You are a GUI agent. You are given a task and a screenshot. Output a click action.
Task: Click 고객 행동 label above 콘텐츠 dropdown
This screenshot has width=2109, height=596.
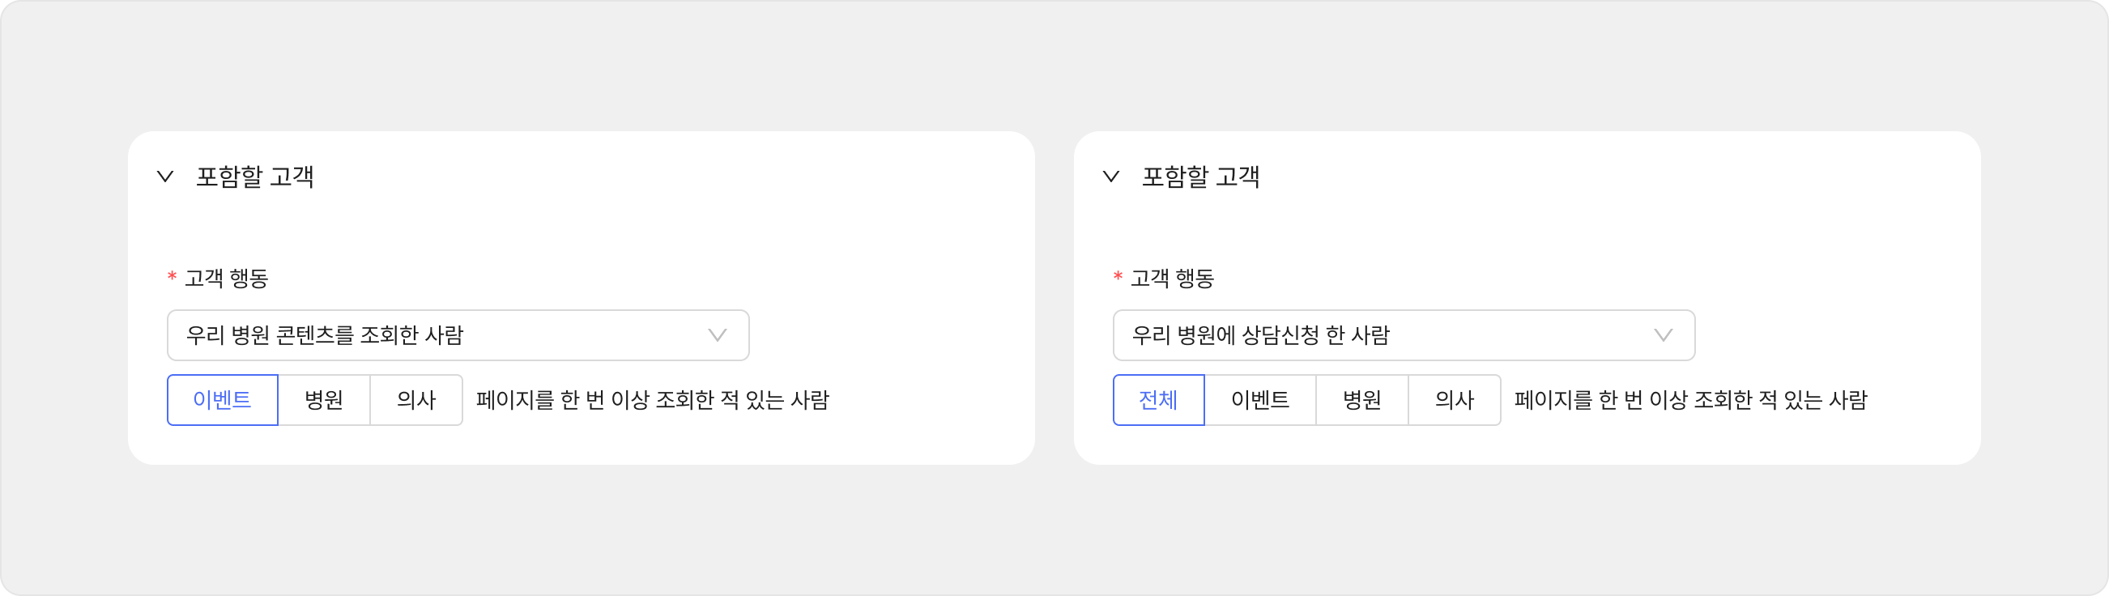[227, 279]
